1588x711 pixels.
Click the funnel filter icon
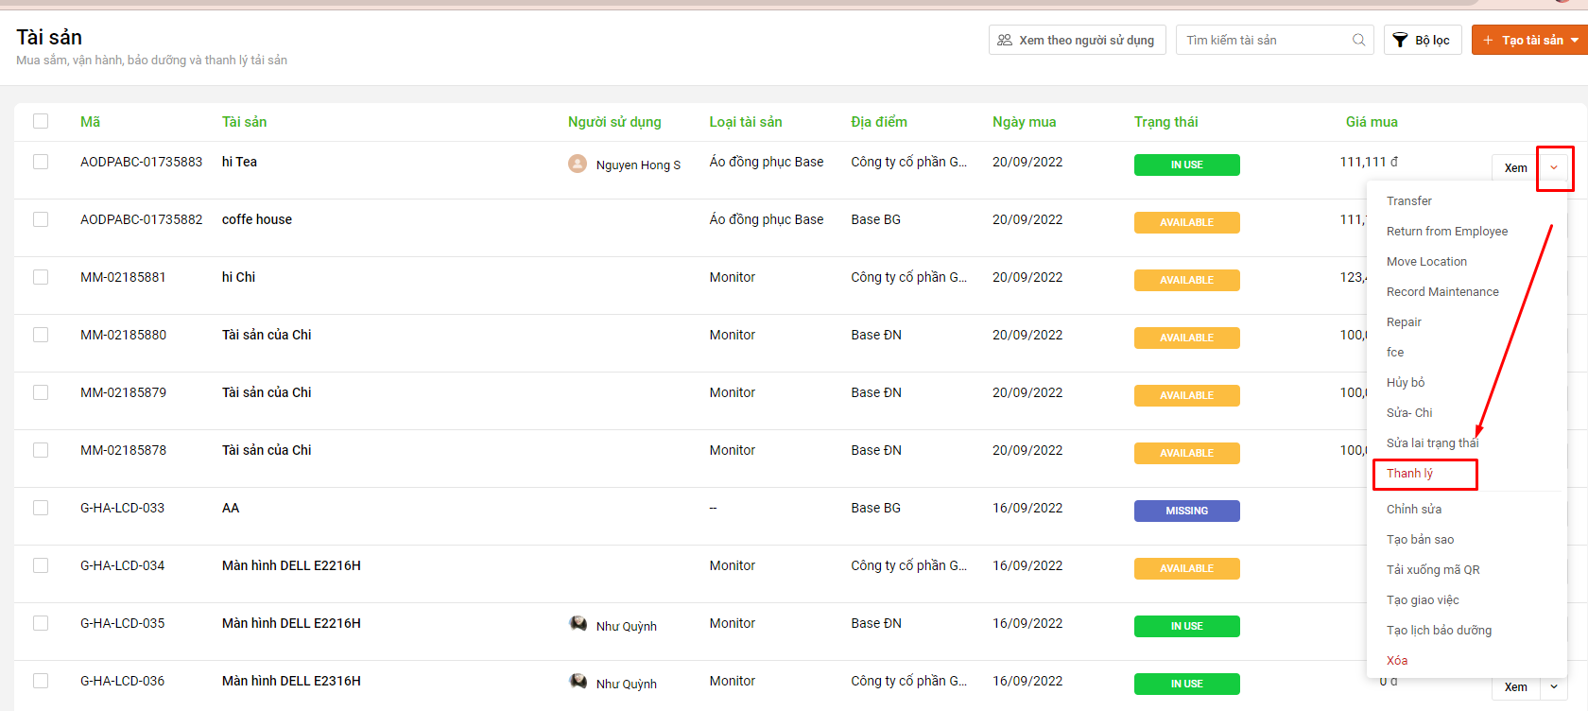click(x=1401, y=40)
